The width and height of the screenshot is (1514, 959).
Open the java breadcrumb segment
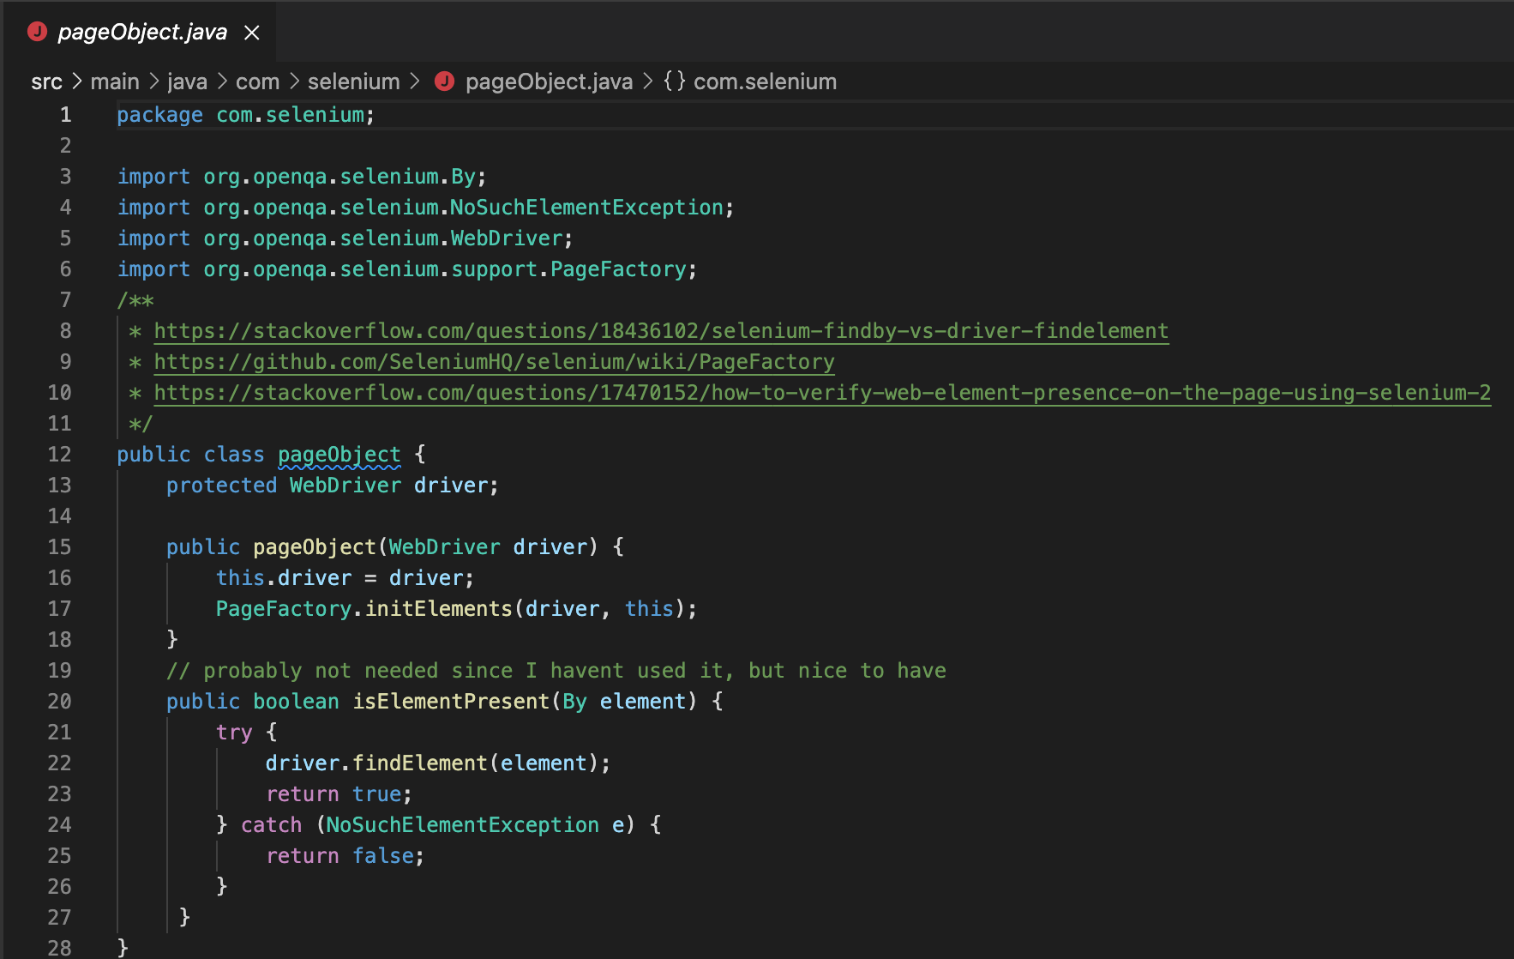[187, 81]
